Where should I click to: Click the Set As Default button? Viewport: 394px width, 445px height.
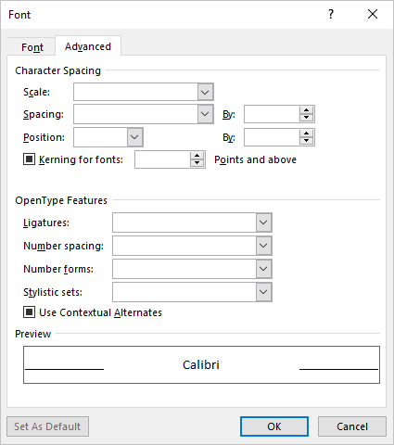coord(47,426)
